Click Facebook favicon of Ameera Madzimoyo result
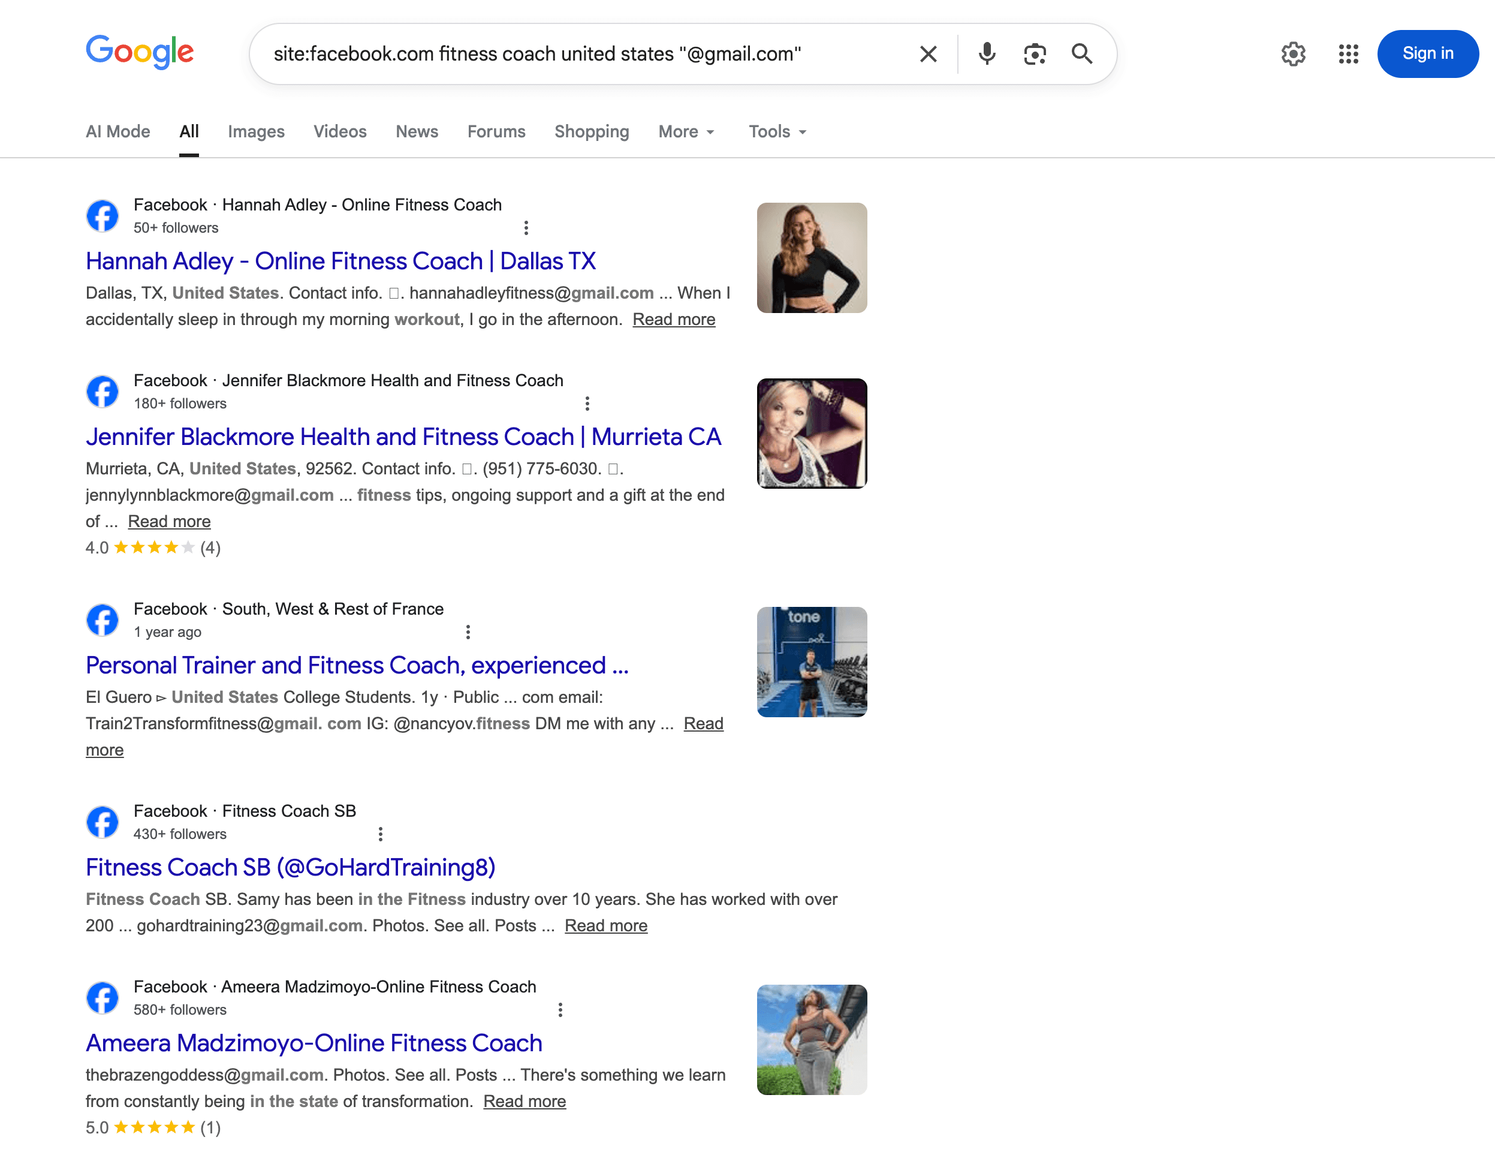Image resolution: width=1495 pixels, height=1161 pixels. coord(103,997)
